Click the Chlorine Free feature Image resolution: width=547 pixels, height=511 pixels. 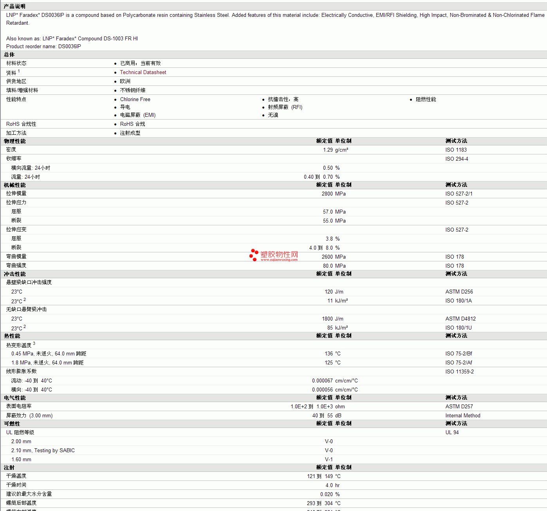point(135,100)
